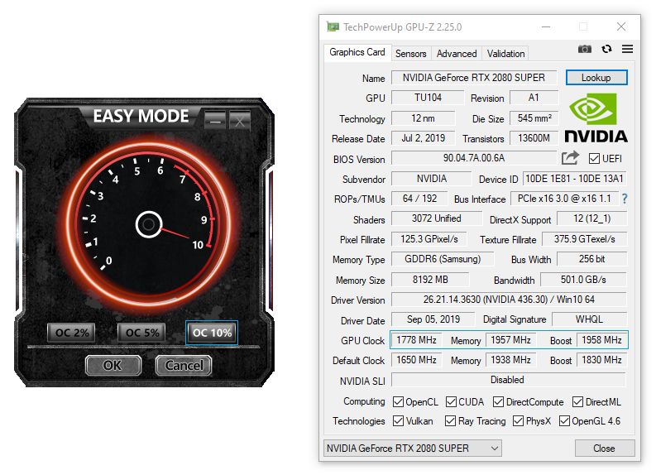Click the ROPs/TMUs 64 / 192 value
The height and width of the screenshot is (475, 656).
[x=419, y=199]
